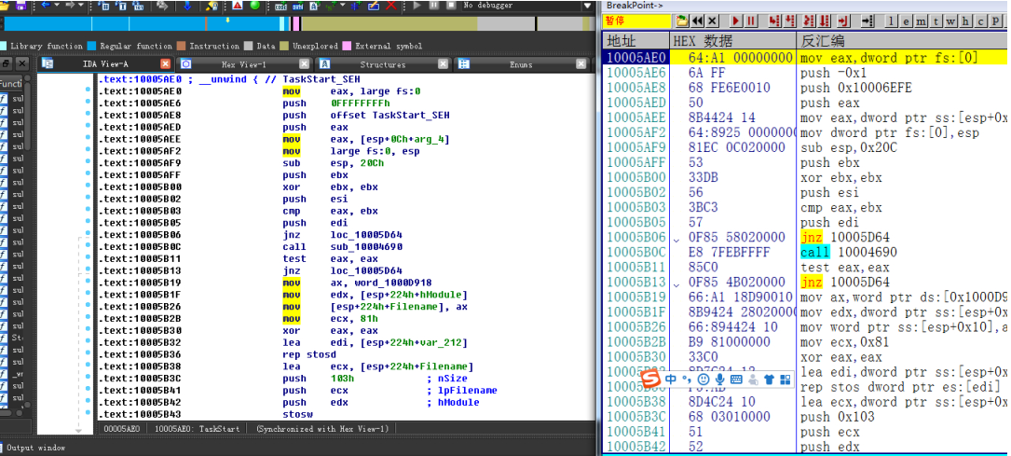Click the IDA red X delete icon

click(x=390, y=6)
